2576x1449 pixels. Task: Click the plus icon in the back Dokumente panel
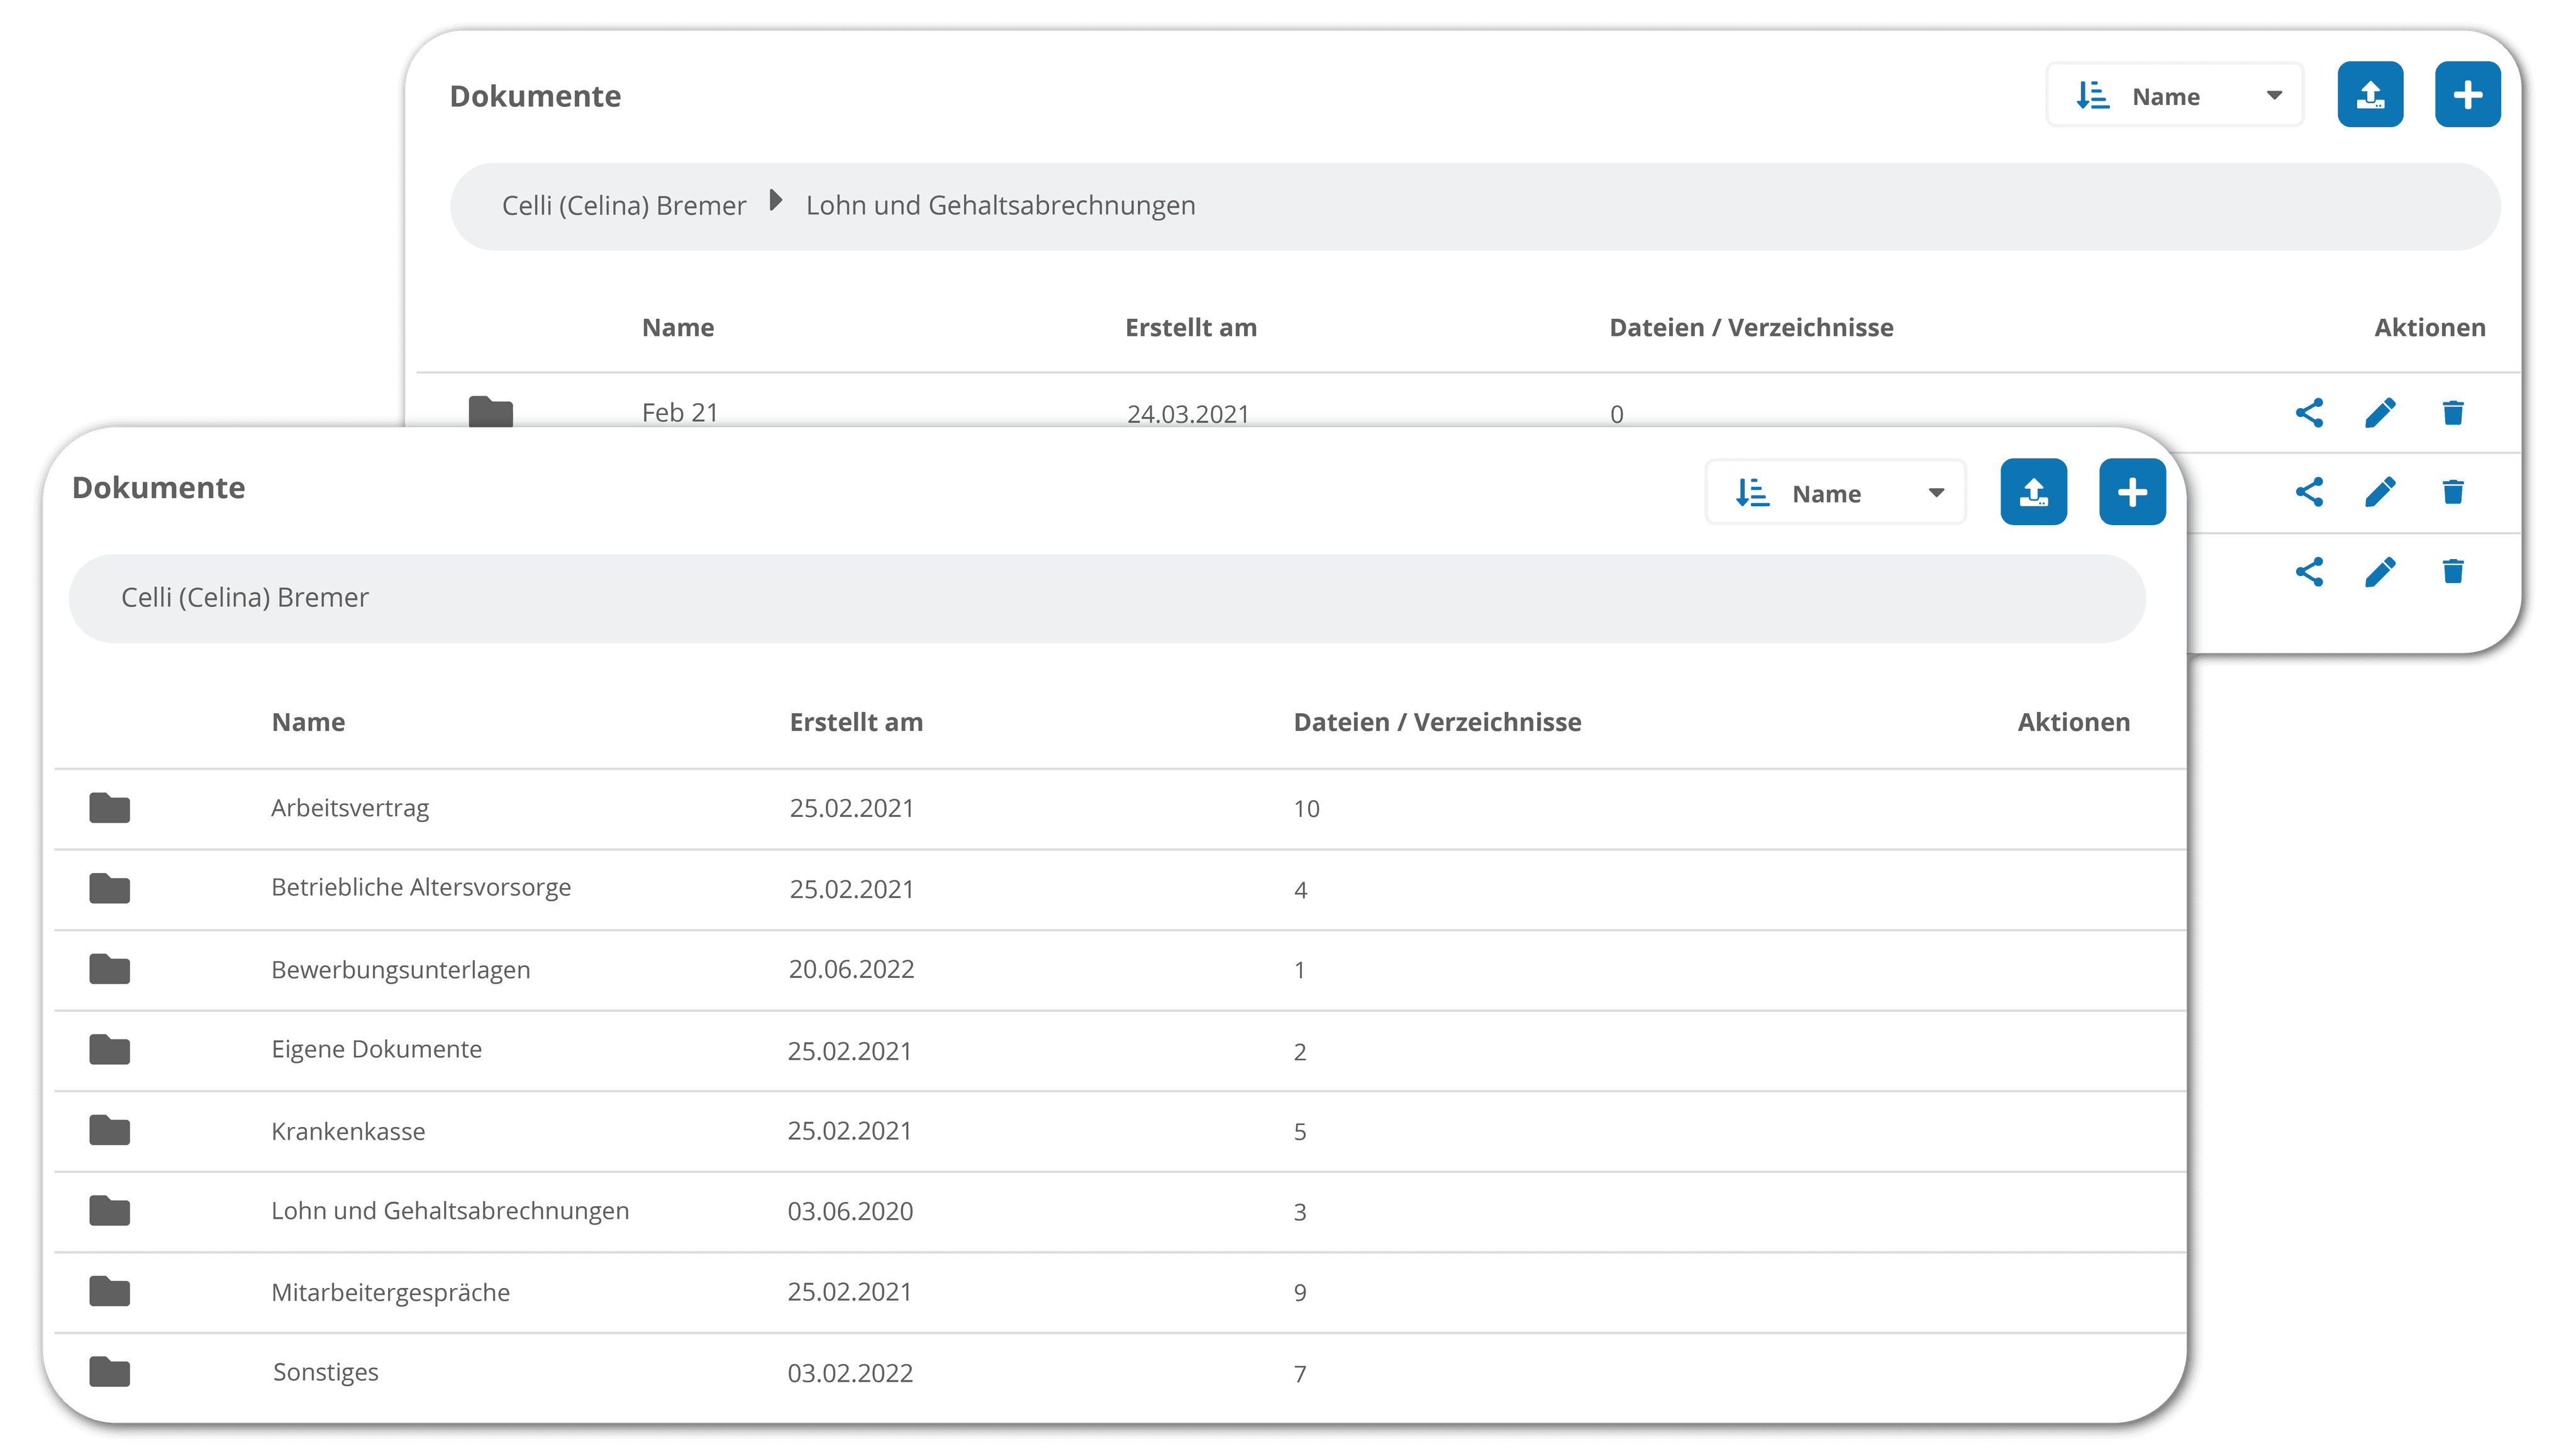2467,95
